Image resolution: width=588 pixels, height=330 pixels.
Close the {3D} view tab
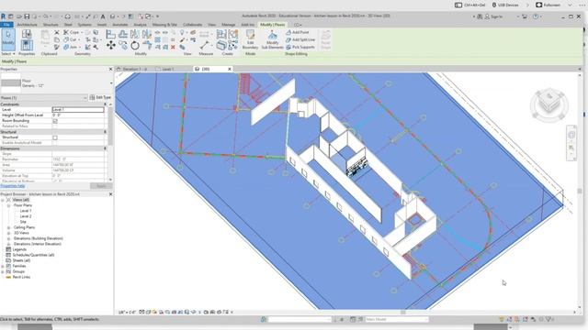(230, 70)
